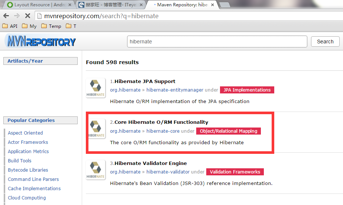Click the Search button

325,42
